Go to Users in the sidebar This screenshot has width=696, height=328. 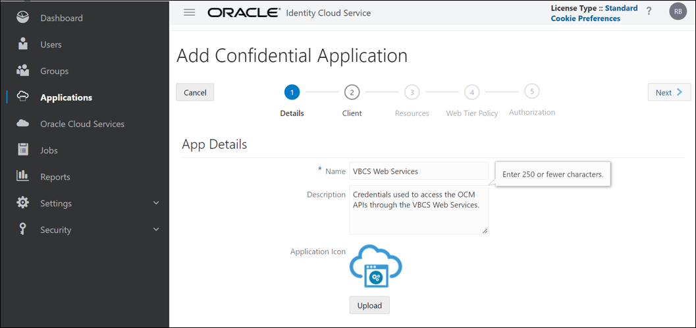click(51, 44)
